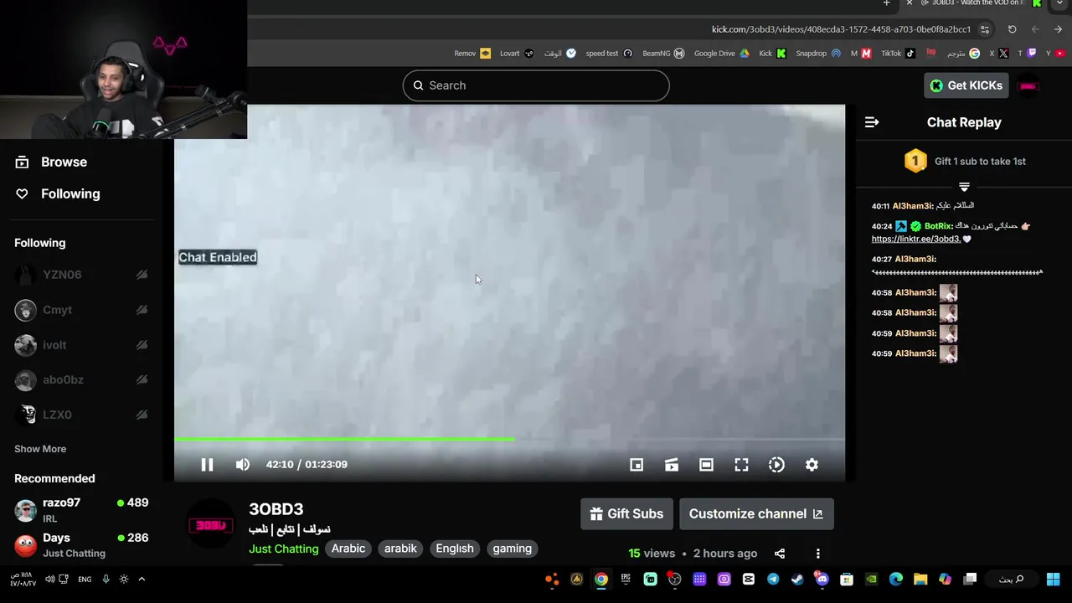Select the gaming tag

click(x=513, y=549)
